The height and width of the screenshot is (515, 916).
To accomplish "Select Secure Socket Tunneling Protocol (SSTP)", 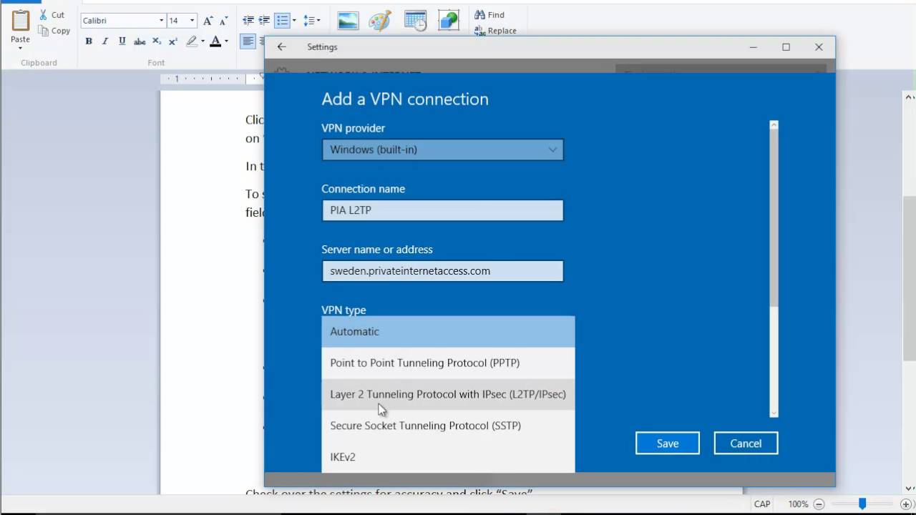I will tap(448, 426).
